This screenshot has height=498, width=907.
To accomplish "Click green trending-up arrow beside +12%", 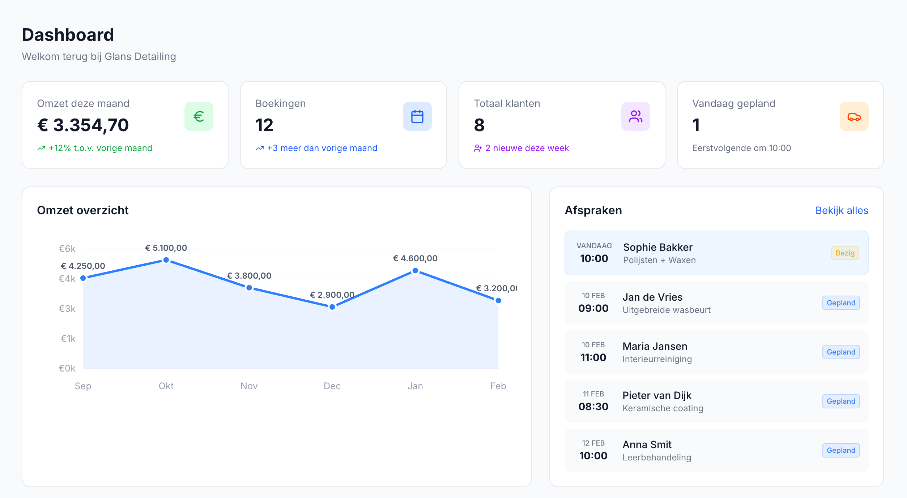I will coord(41,148).
